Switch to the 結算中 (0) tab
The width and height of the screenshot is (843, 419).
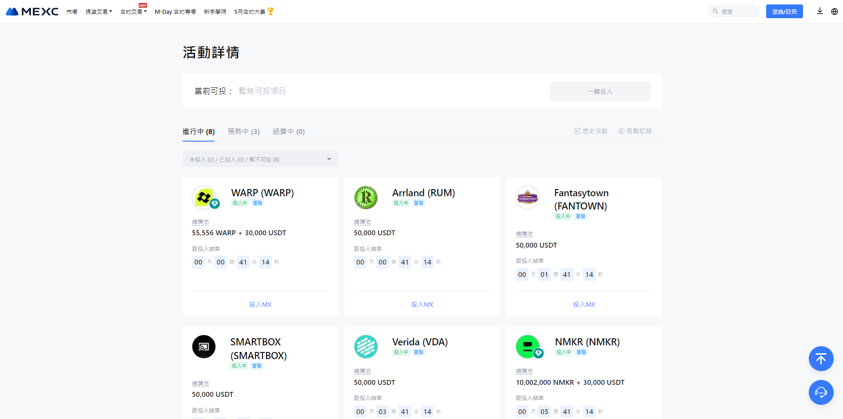[289, 131]
